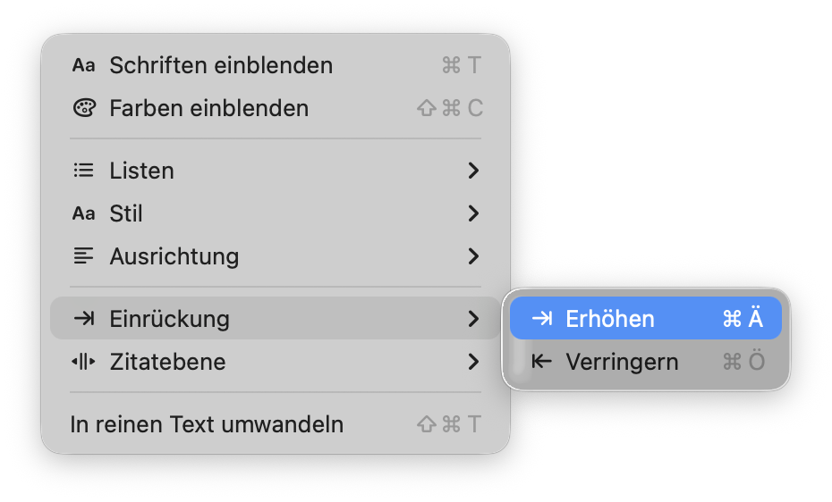Click the "Farben einblenden" text
The width and height of the screenshot is (832, 502).
pyautogui.click(x=208, y=108)
